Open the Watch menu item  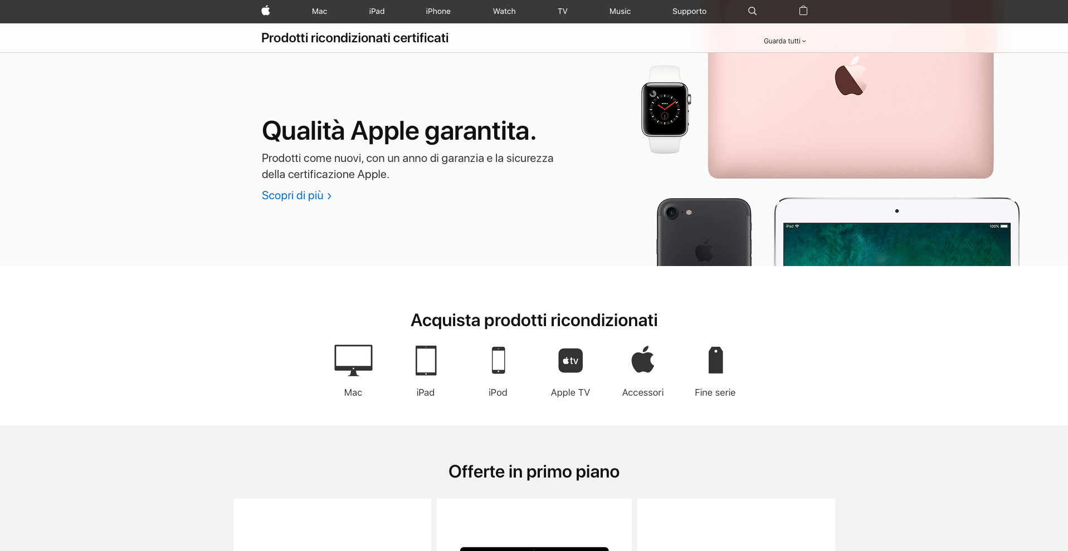504,11
